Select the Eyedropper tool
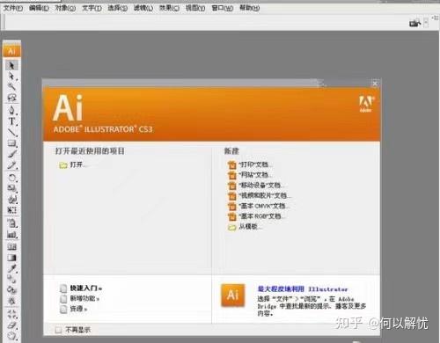This screenshot has width=440, height=343. (11, 268)
